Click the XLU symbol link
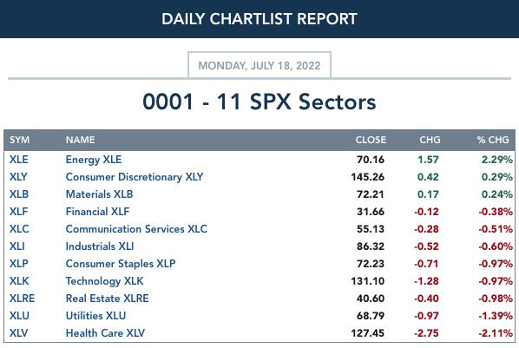Image resolution: width=519 pixels, height=348 pixels. 19,316
